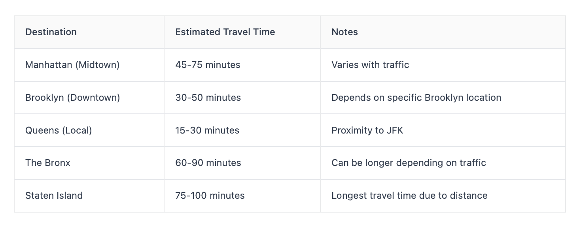This screenshot has width=581, height=226.
Task: Select the 'Proximity to JFK' note
Action: pos(367,130)
